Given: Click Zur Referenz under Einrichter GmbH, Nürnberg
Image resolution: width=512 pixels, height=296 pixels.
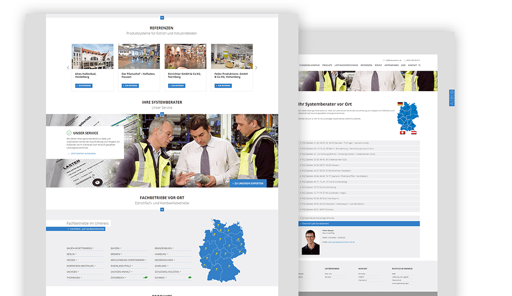Looking at the screenshot, I should (177, 86).
